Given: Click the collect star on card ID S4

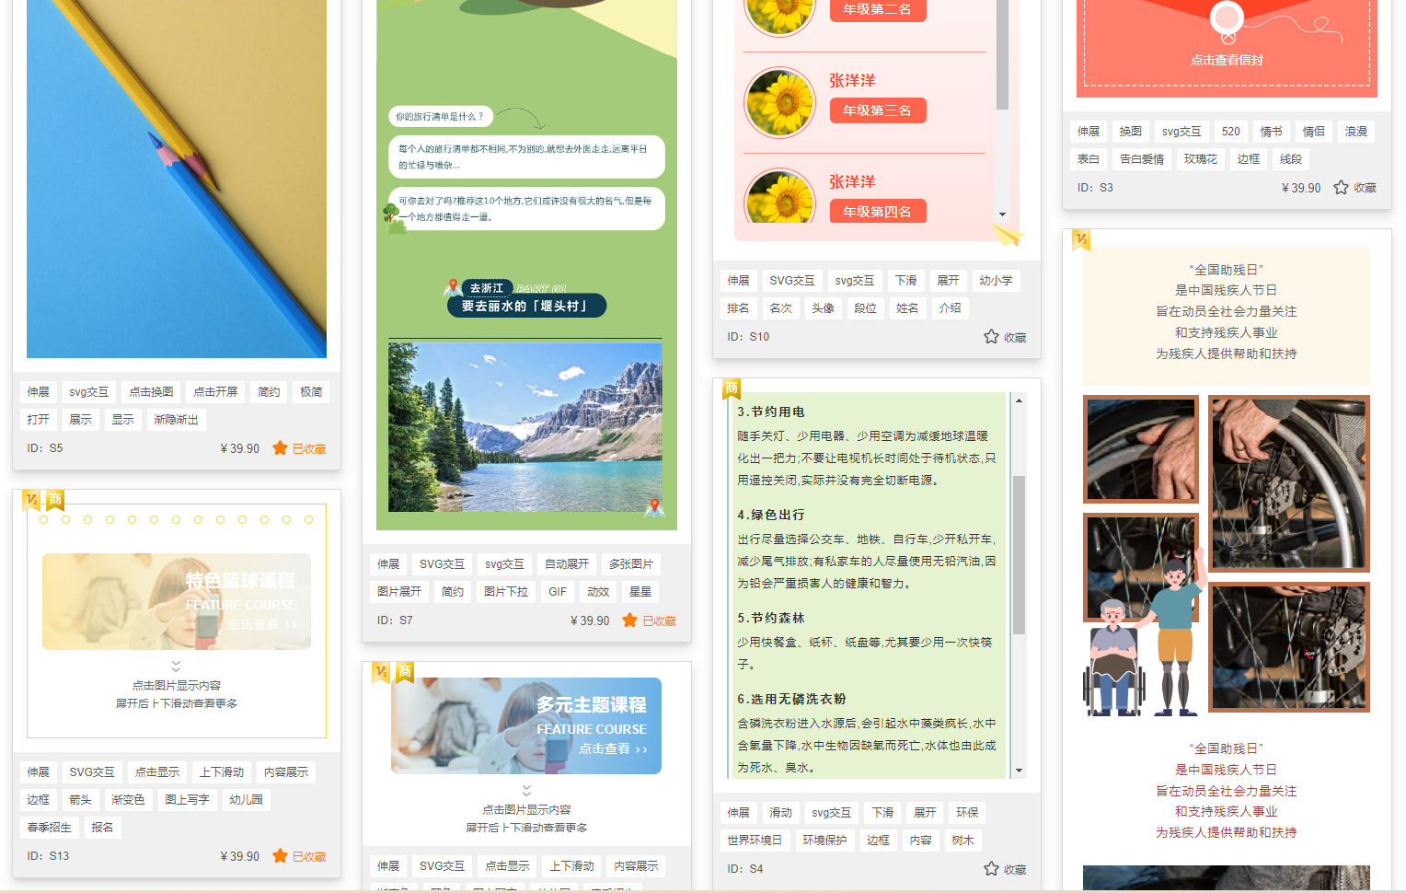Looking at the screenshot, I should coord(991,868).
